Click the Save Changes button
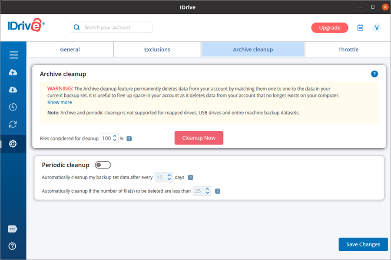 coord(363,244)
